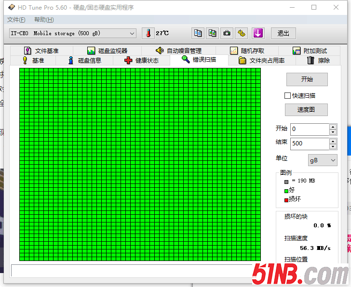Open the 文件(F) menu
Screen dimensions: 351x287
tap(16, 20)
